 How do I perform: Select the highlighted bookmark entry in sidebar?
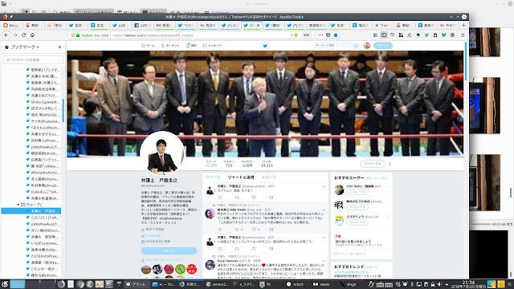(x=31, y=211)
